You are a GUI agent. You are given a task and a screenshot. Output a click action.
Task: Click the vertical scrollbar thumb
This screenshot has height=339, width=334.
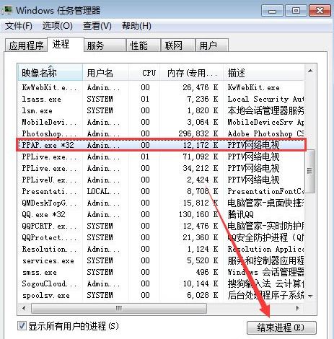coord(310,171)
